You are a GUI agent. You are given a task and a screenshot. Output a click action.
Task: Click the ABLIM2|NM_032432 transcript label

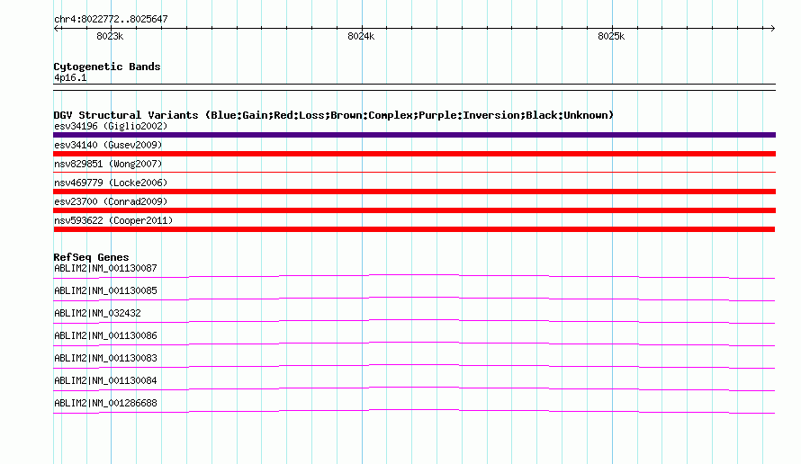(97, 313)
